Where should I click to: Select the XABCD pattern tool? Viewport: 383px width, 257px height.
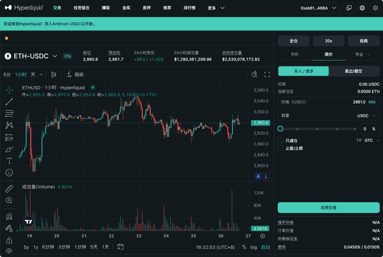pos(9,125)
